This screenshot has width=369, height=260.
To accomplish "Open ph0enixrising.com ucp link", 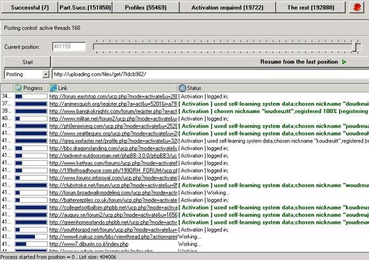I will pos(113,126).
